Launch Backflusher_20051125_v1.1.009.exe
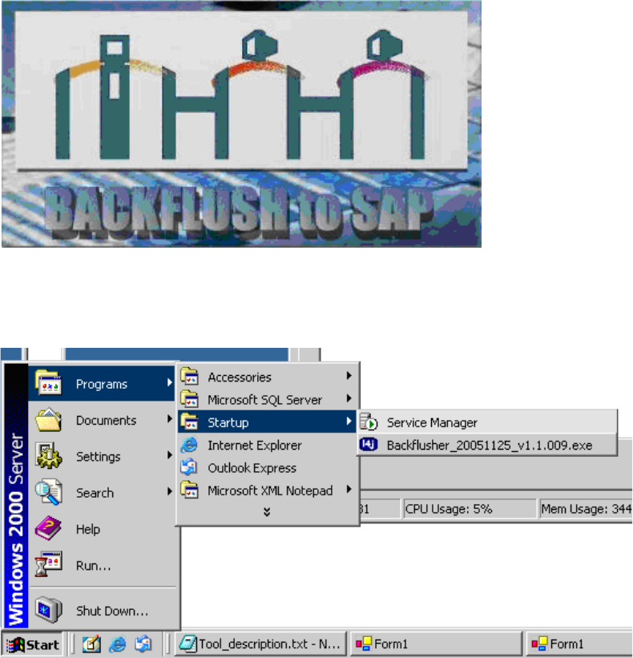The image size is (633, 658). (x=487, y=445)
